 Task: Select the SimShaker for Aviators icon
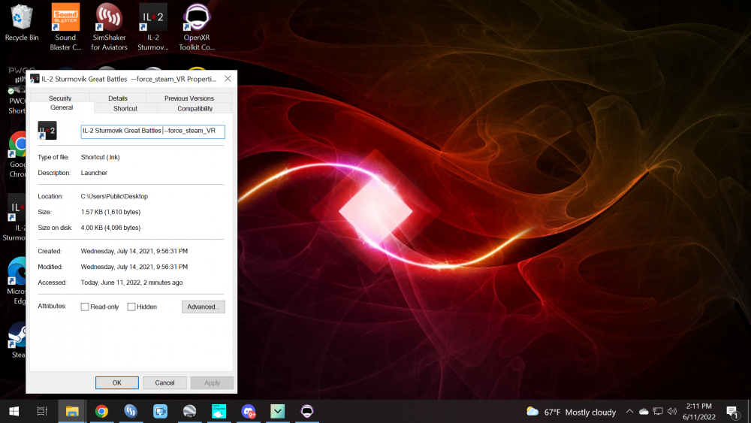click(109, 18)
